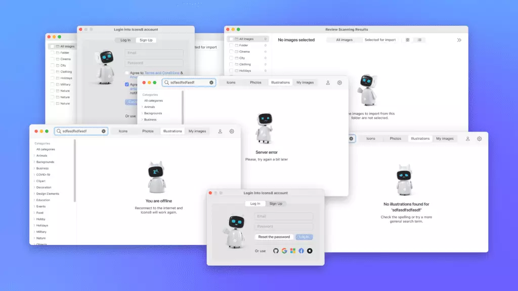The height and width of the screenshot is (291, 518).
Task: Select All images tab in Review Scanning Results
Action: pyautogui.click(x=344, y=39)
